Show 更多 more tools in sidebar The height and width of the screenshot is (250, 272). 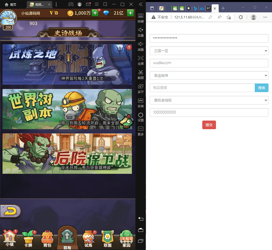click(x=140, y=131)
